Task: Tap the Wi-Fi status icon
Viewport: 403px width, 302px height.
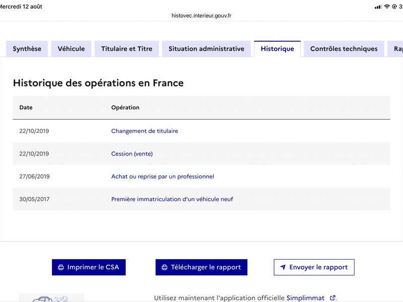Action: coord(387,7)
